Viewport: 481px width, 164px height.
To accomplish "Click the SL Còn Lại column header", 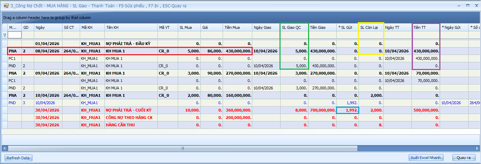I will pos(371,27).
